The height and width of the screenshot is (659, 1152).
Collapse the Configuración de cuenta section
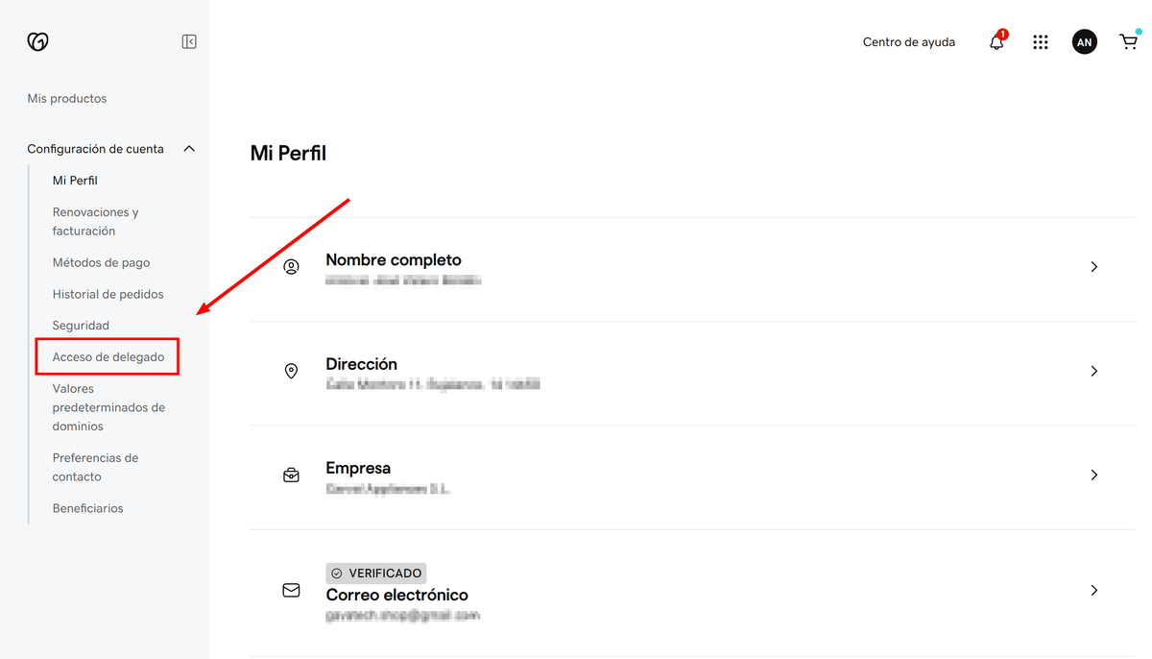coord(189,148)
